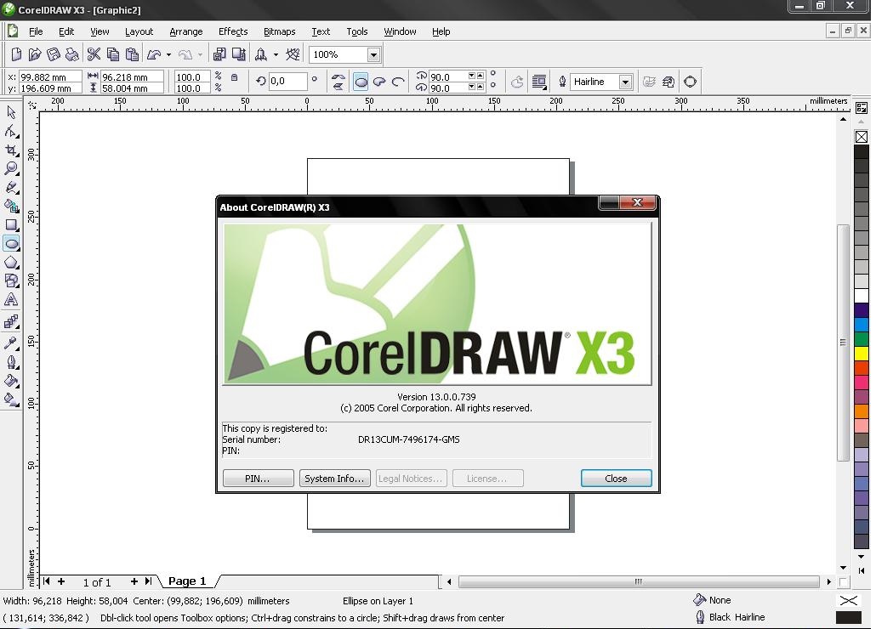Click the Print icon in toolbar
This screenshot has width=876, height=629.
click(72, 54)
